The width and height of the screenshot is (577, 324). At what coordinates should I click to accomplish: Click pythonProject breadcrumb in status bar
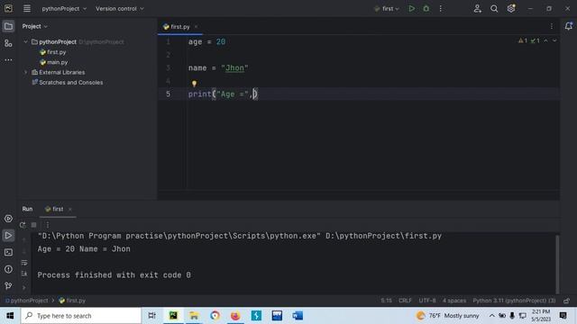coord(26,301)
